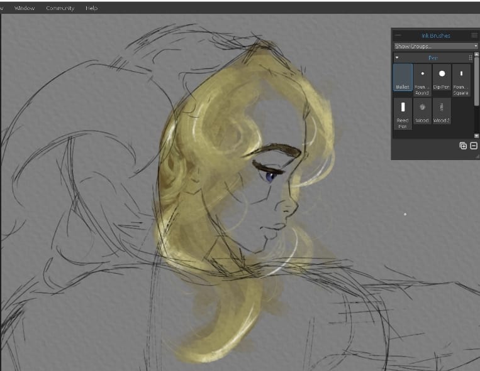This screenshot has height=371, width=480.
Task: Click the remove brush minus icon
Action: [x=474, y=146]
